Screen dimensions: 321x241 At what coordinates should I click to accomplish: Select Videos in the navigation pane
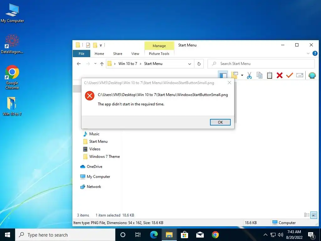tap(95, 149)
